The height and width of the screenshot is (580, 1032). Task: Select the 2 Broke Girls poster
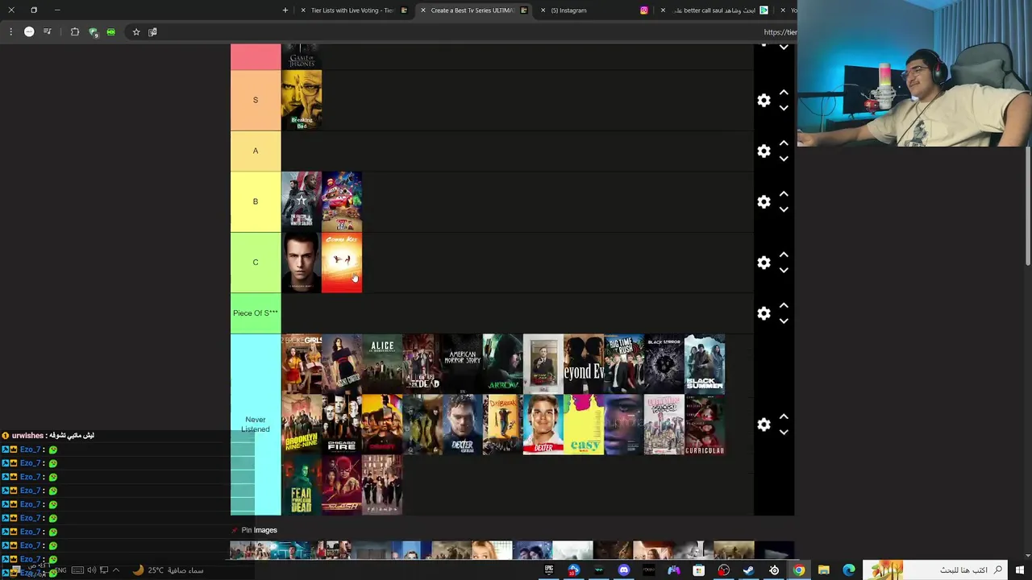click(x=302, y=364)
